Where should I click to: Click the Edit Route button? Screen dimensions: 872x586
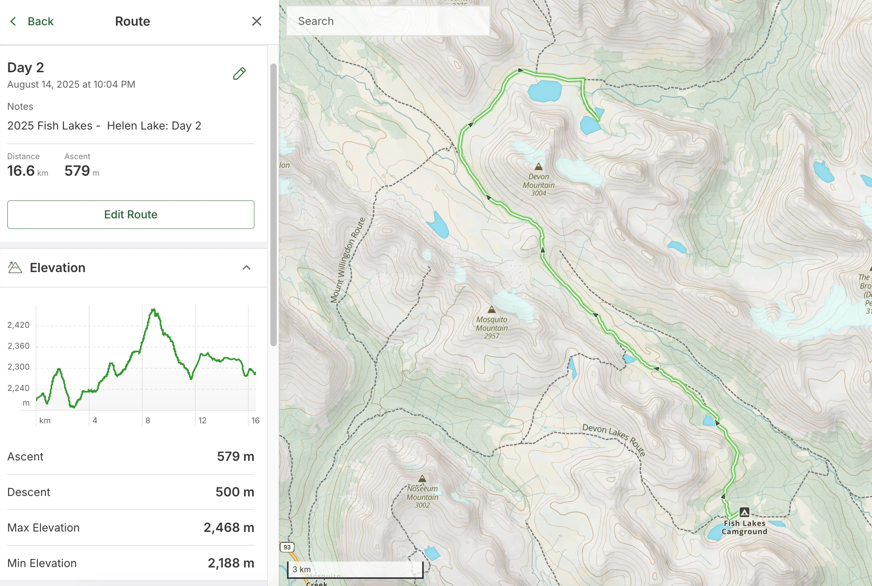(130, 214)
